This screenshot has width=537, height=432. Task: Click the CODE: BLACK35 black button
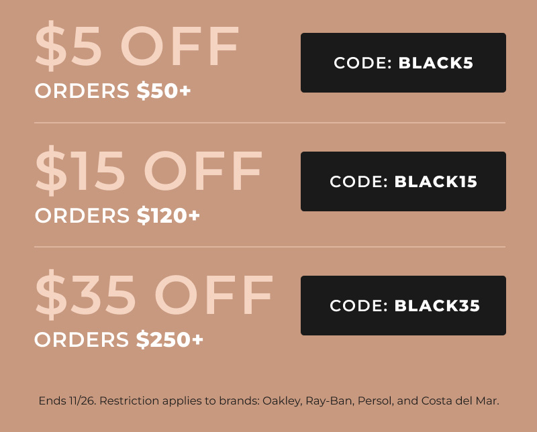pos(403,305)
